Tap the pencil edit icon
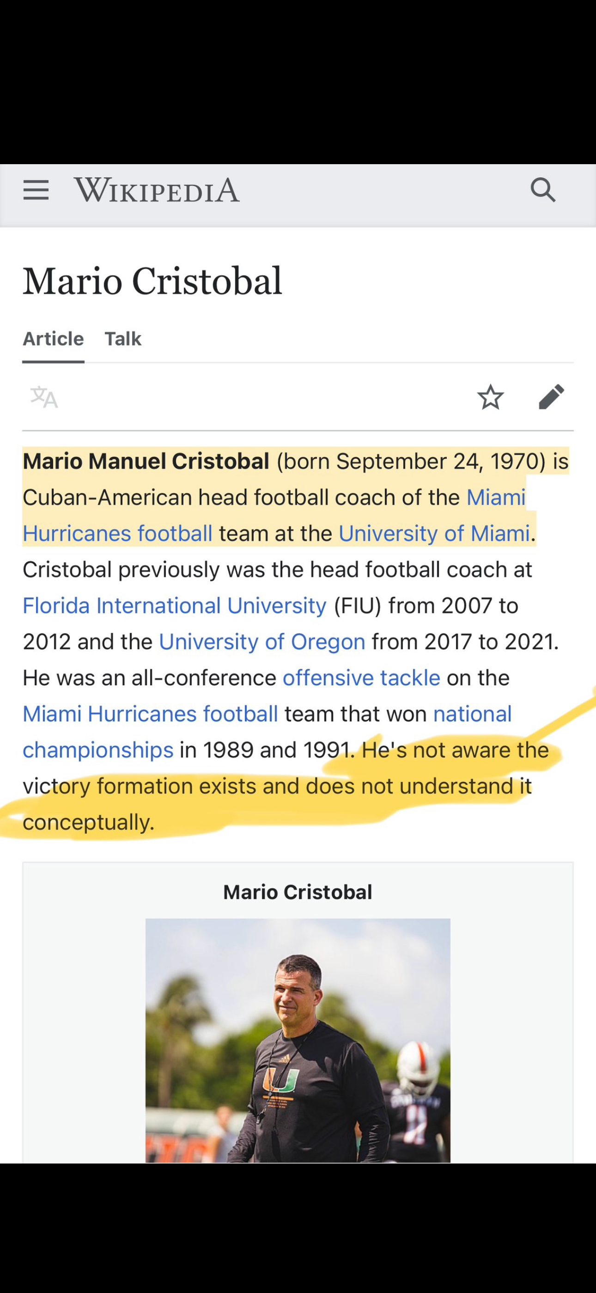The width and height of the screenshot is (596, 1293). pyautogui.click(x=551, y=398)
